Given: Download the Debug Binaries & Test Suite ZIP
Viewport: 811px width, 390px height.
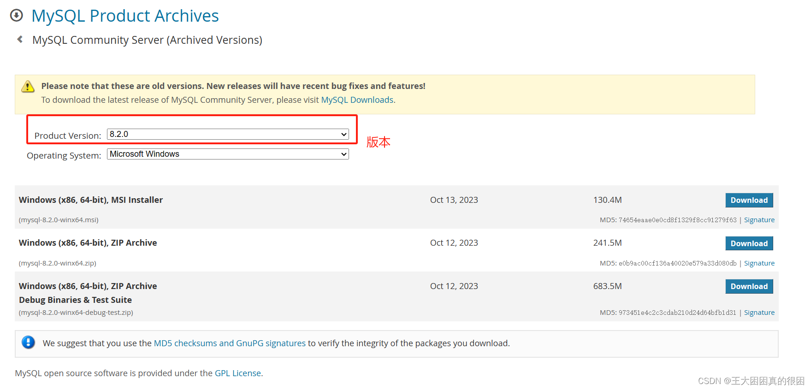Looking at the screenshot, I should tap(749, 286).
